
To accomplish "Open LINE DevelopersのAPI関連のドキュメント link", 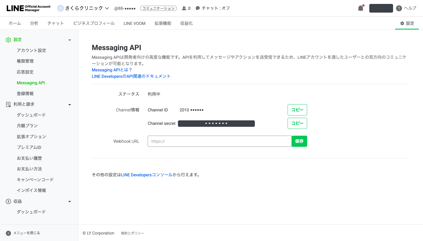I will click(131, 76).
